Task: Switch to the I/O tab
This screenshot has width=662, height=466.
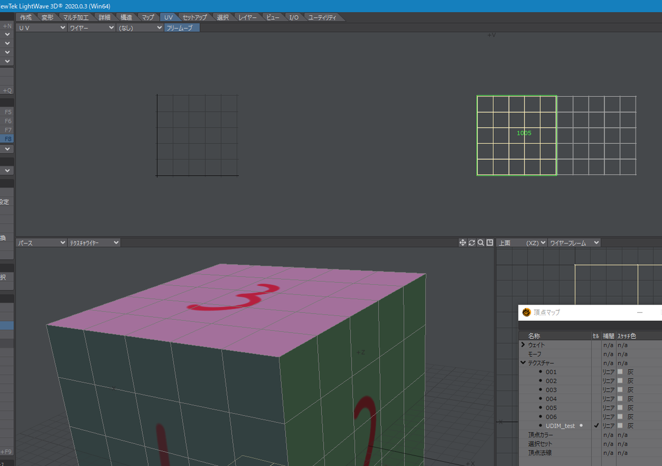Action: [x=294, y=18]
